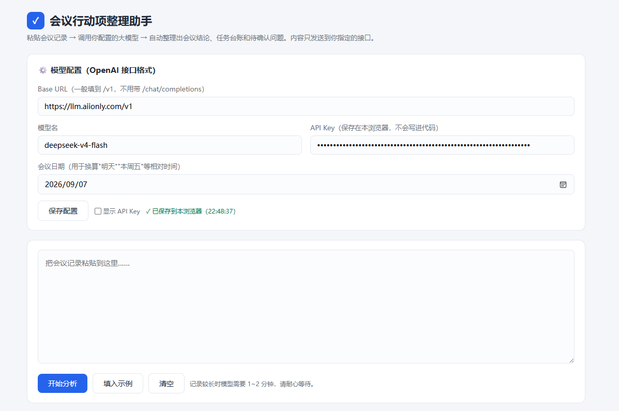The height and width of the screenshot is (411, 619).
Task: Click the 模型名 field with deepseek-v4-flash
Action: pyautogui.click(x=170, y=145)
